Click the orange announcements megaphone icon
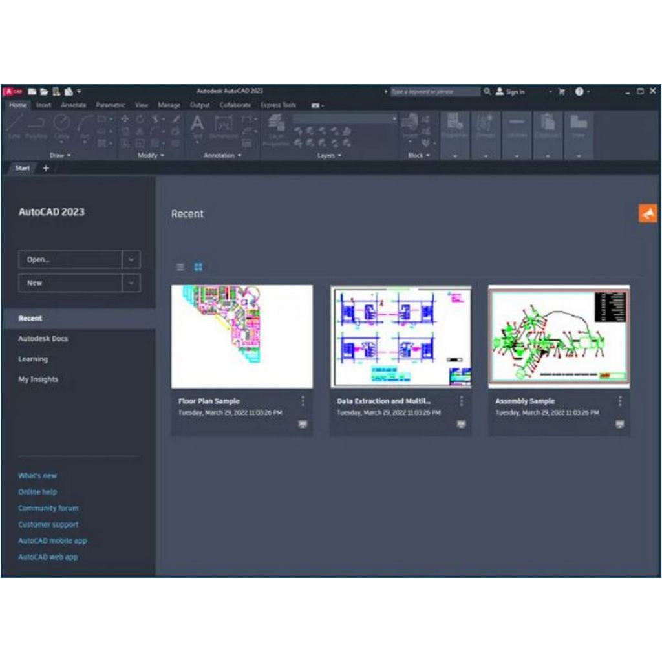The width and height of the screenshot is (662, 662). tap(648, 213)
